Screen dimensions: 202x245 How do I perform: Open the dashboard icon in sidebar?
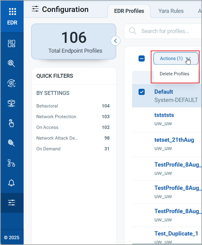(11, 43)
